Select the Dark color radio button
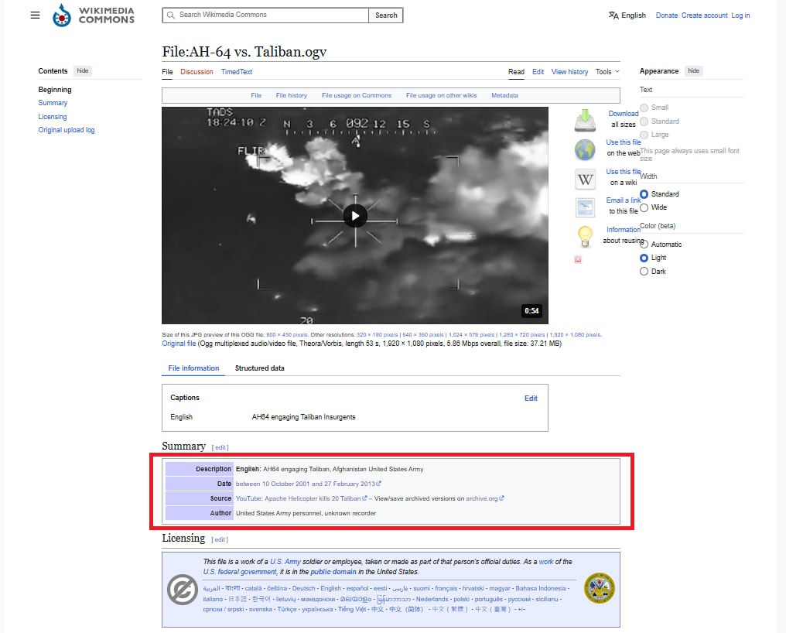This screenshot has height=633, width=786. pos(644,272)
